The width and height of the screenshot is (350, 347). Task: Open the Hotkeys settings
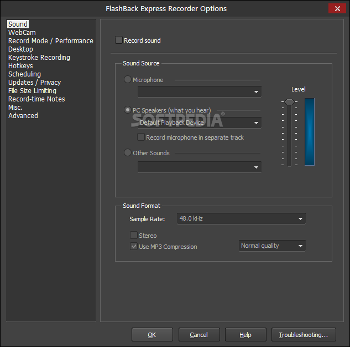coord(20,66)
